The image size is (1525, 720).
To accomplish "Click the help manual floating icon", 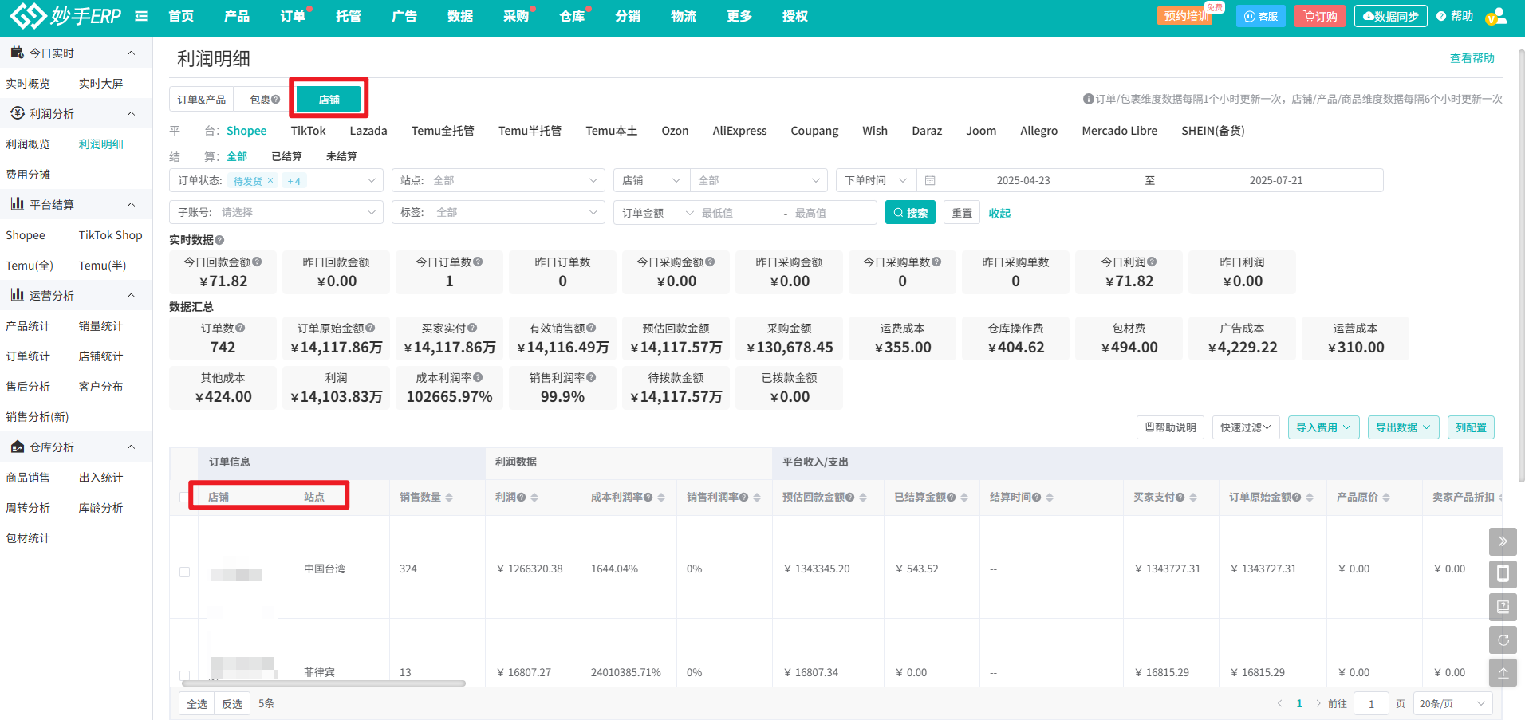I will point(1503,607).
